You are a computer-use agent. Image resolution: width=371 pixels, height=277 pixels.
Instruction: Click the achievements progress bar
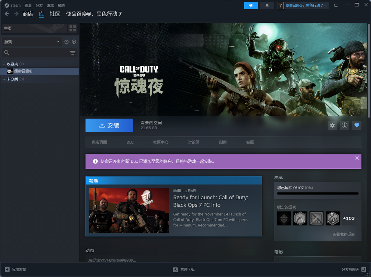[318, 193]
